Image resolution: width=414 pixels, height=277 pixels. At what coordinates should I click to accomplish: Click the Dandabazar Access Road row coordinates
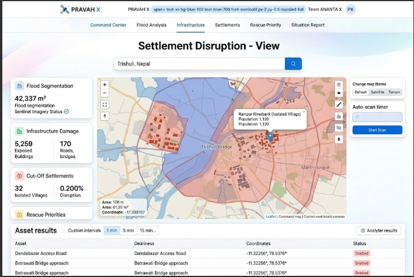[x=267, y=253]
